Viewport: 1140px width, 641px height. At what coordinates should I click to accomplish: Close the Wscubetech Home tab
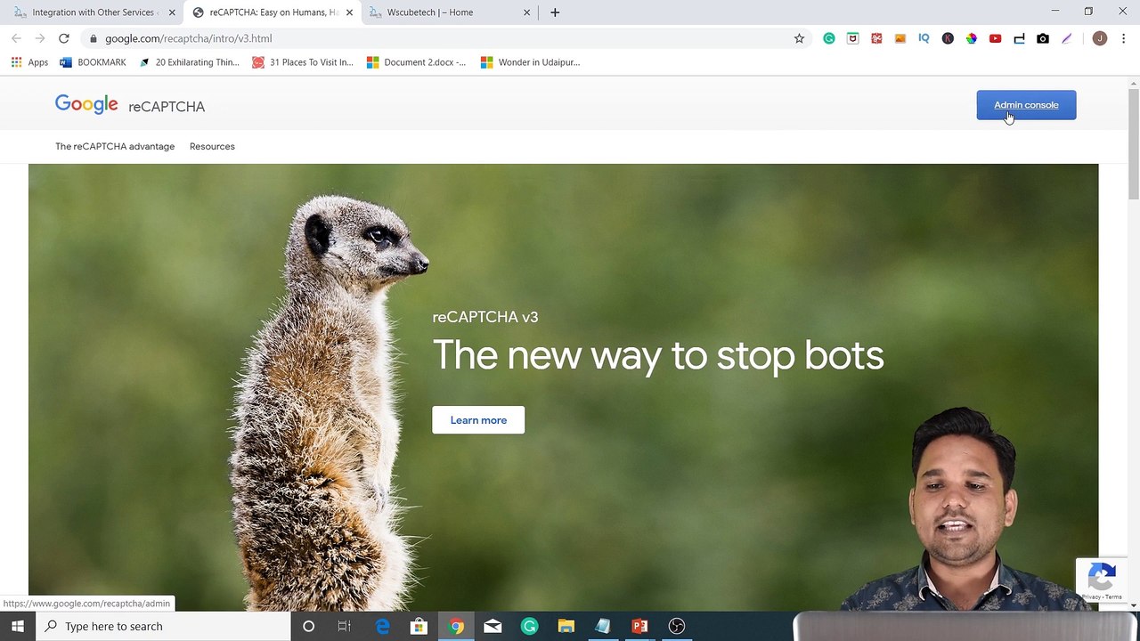point(526,12)
